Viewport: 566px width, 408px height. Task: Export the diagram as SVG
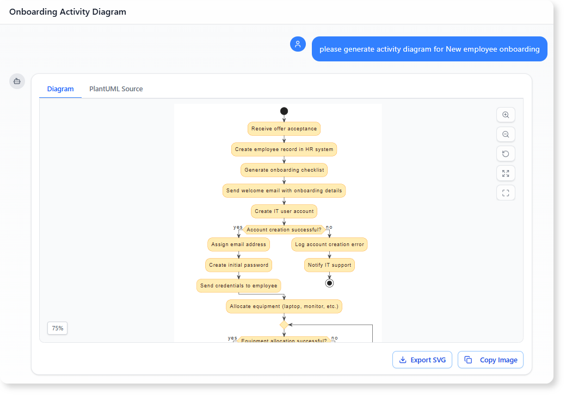point(422,360)
